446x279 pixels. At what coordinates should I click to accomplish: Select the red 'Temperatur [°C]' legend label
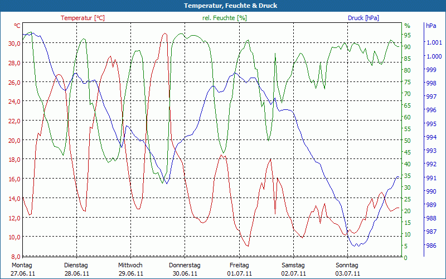[83, 18]
